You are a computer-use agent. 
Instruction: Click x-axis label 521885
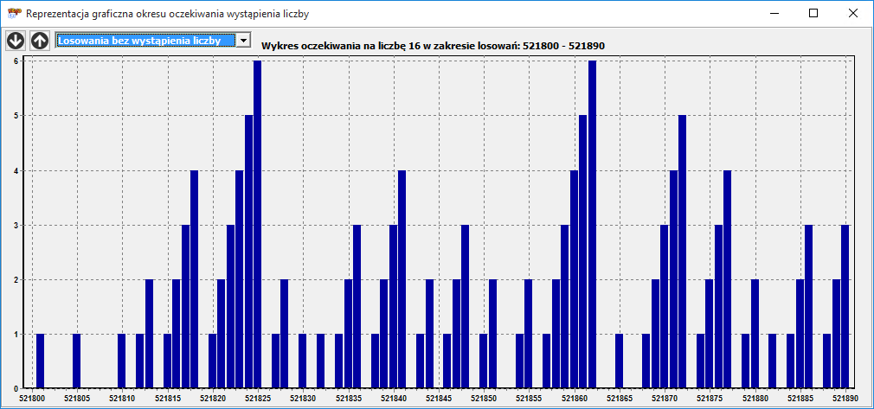[x=800, y=399]
